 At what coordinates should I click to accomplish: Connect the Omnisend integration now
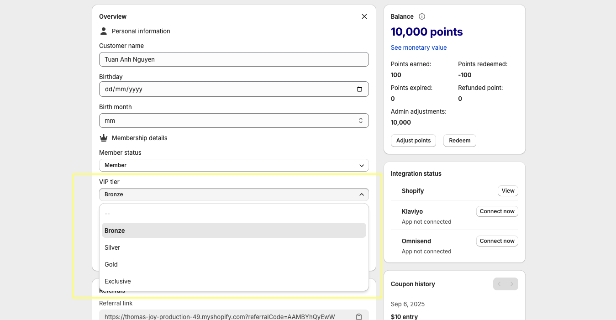[x=497, y=241]
